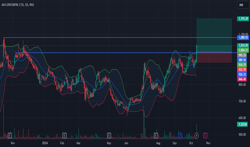Click the AGI GREENPAC LTD symbol title

[18, 5]
